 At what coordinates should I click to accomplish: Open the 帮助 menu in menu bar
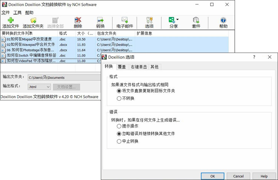pyautogui.click(x=29, y=12)
